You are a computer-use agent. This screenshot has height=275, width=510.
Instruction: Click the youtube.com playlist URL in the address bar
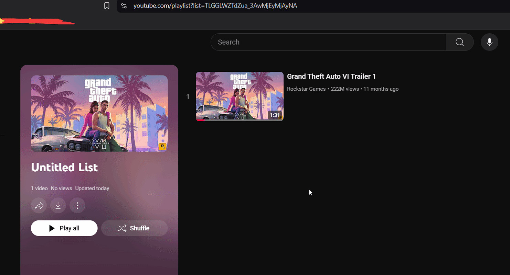(x=215, y=6)
